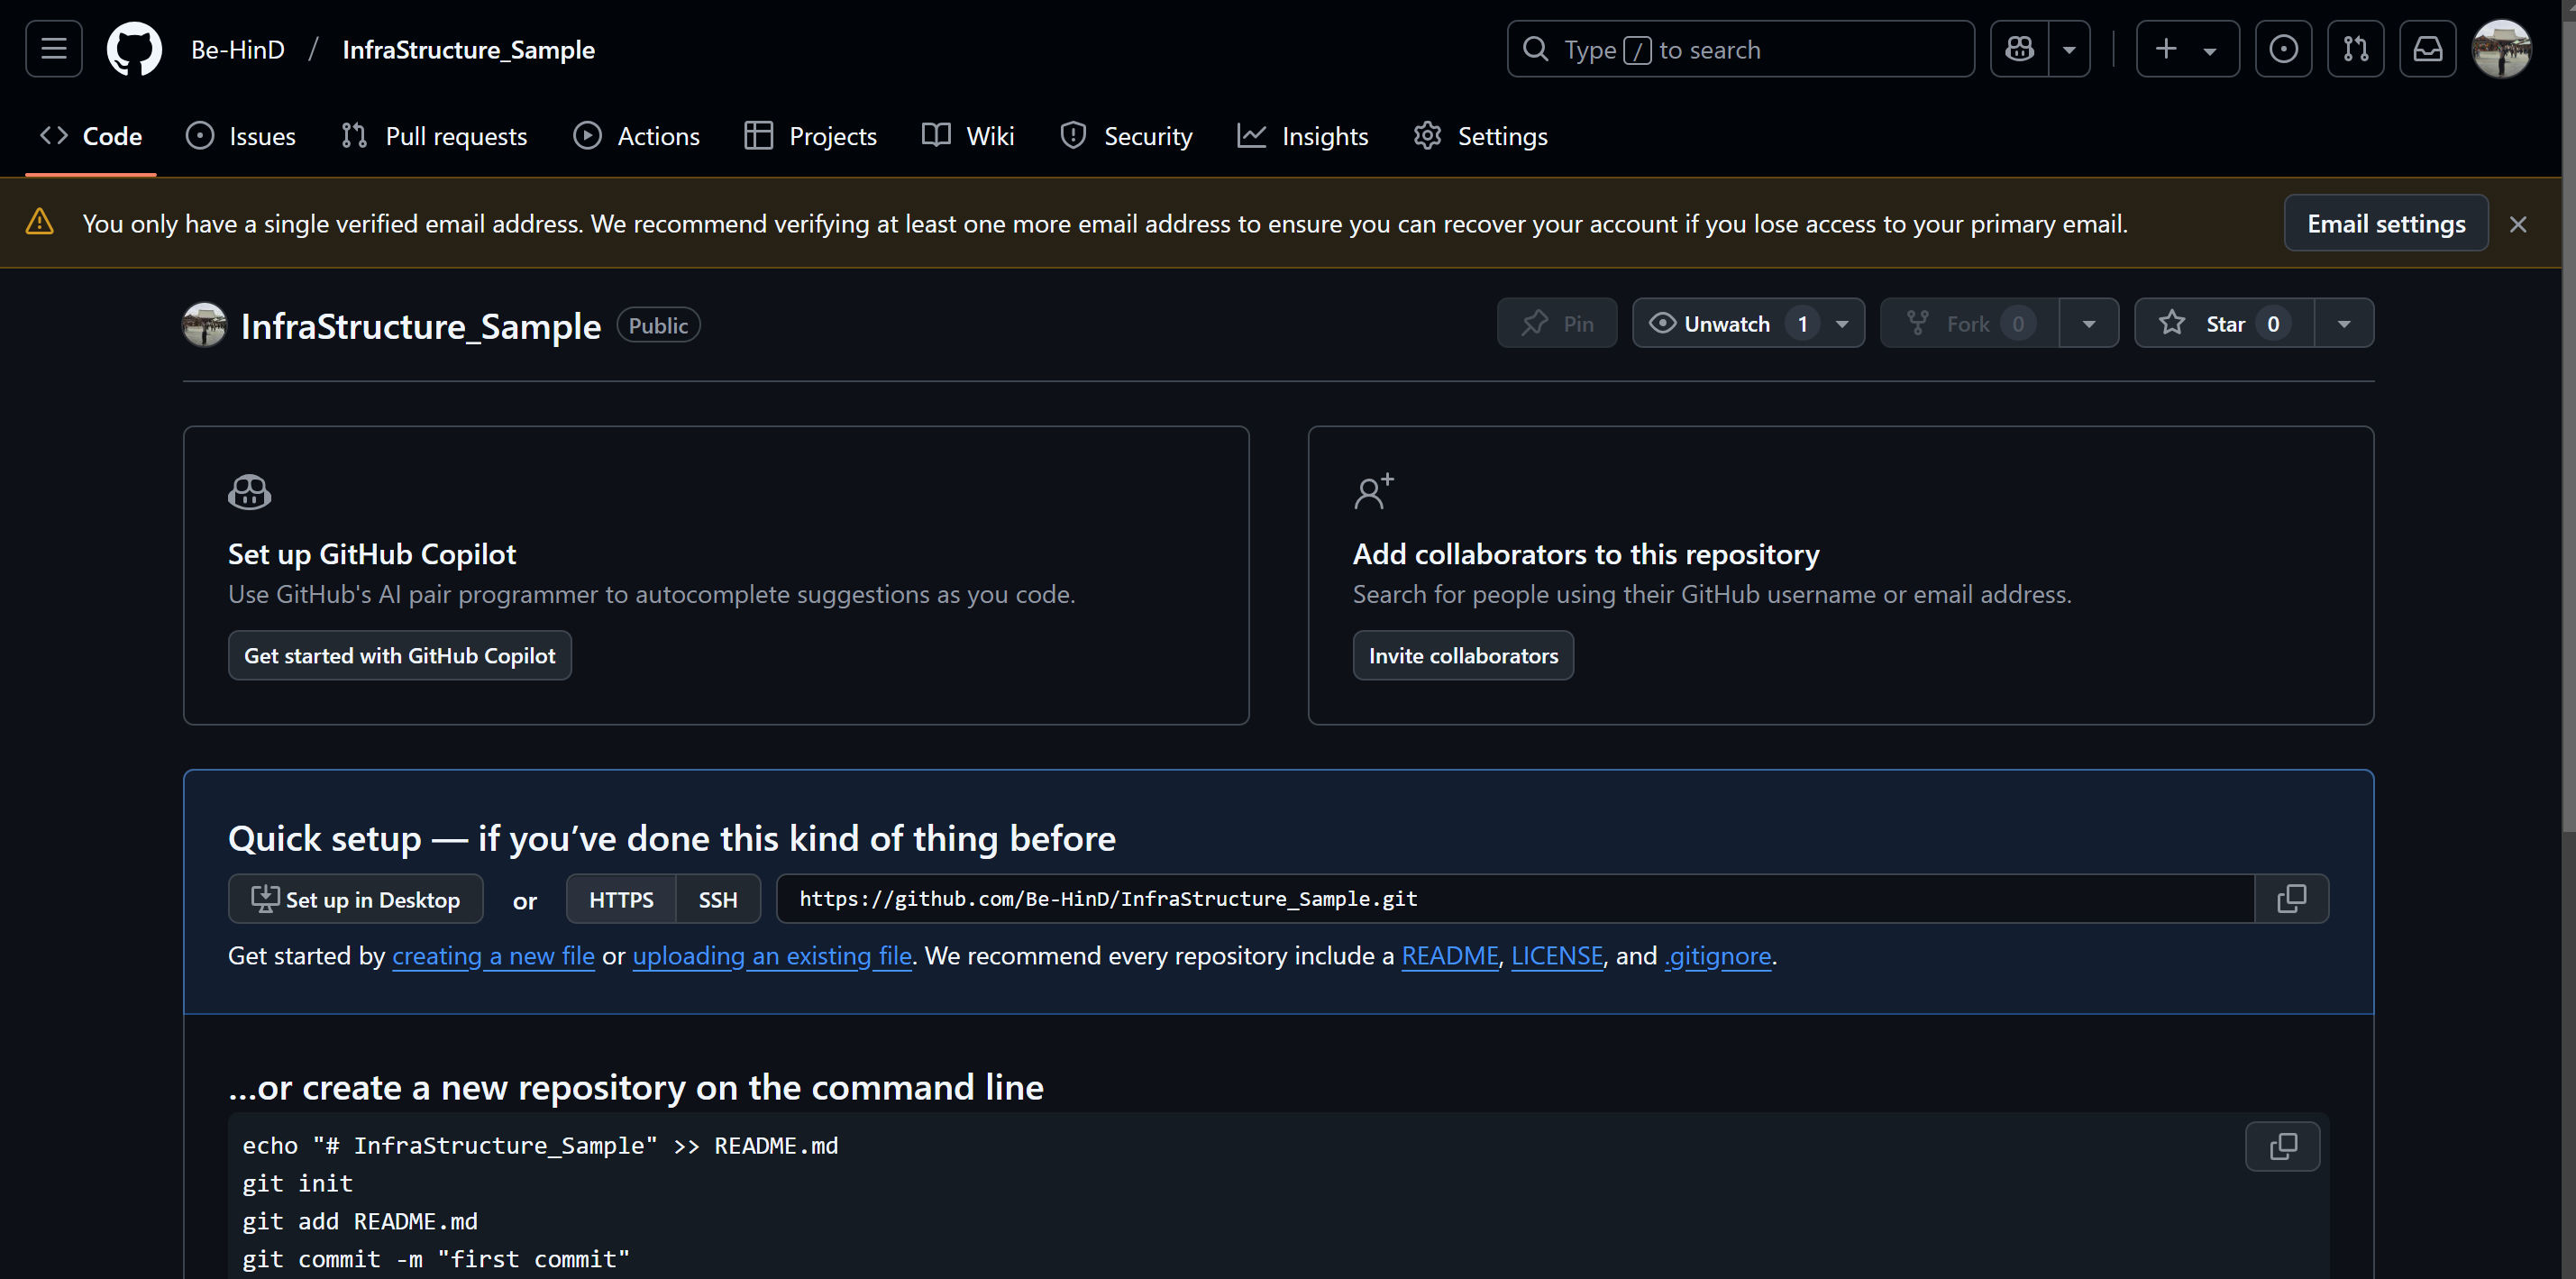The height and width of the screenshot is (1279, 2576).
Task: Copy the repository URL to clipboard
Action: [2291, 898]
